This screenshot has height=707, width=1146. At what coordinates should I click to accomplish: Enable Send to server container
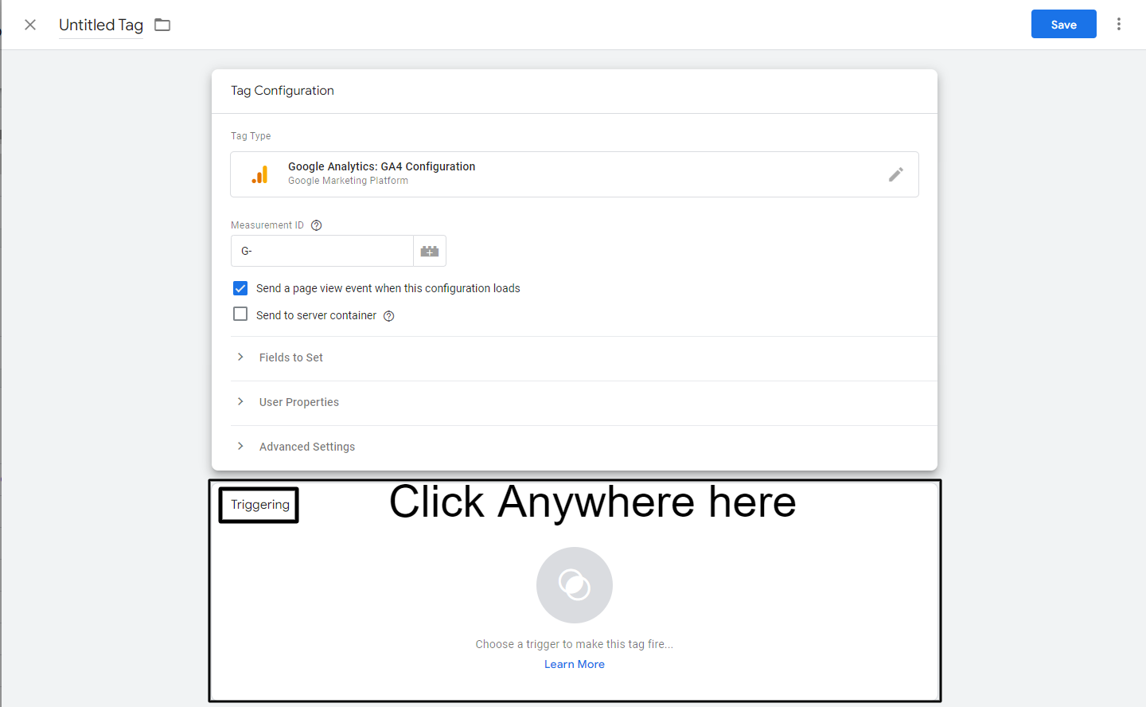tap(240, 314)
